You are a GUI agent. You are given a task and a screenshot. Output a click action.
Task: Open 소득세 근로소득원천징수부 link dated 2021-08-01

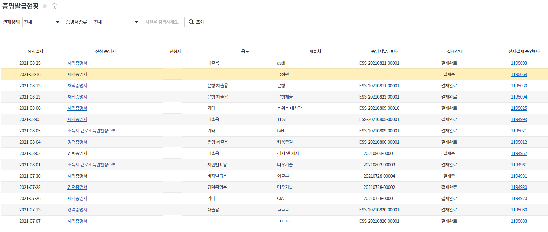(x=91, y=165)
